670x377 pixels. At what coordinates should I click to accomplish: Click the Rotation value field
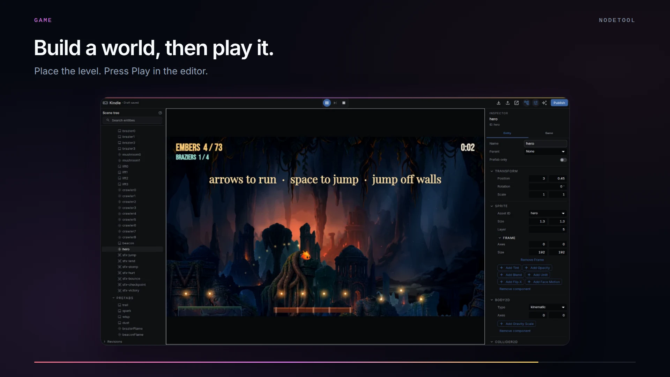(x=548, y=186)
